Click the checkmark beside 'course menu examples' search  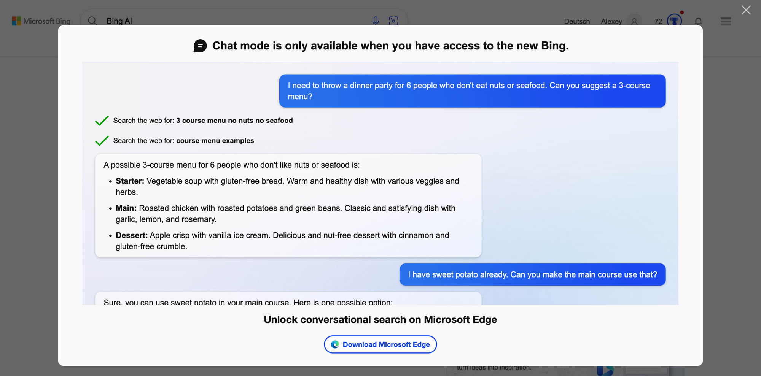coord(102,141)
